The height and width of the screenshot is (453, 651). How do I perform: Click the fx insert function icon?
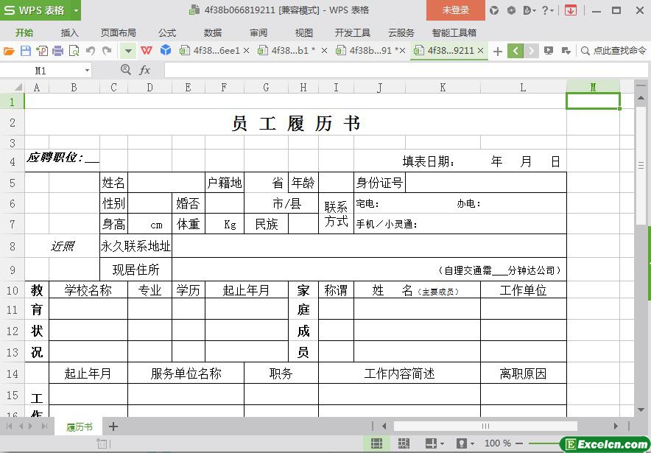(x=145, y=70)
